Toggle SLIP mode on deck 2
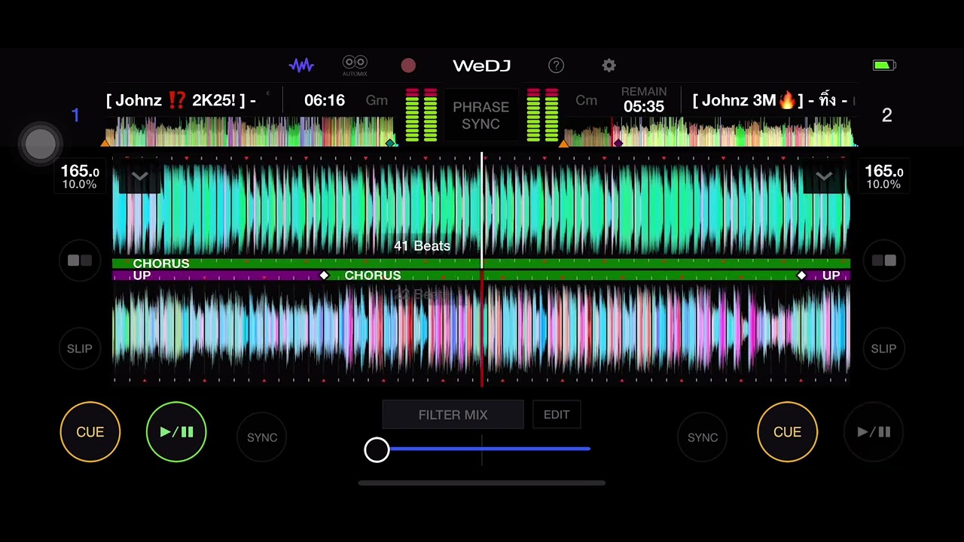This screenshot has height=542, width=964. (x=883, y=349)
